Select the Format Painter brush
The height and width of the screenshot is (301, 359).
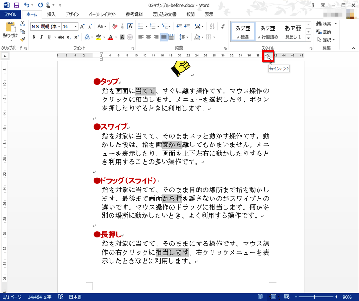pyautogui.click(x=22, y=40)
